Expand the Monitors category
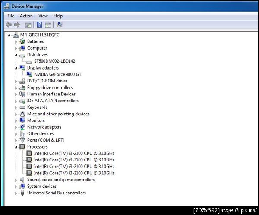 pyautogui.click(x=16, y=121)
